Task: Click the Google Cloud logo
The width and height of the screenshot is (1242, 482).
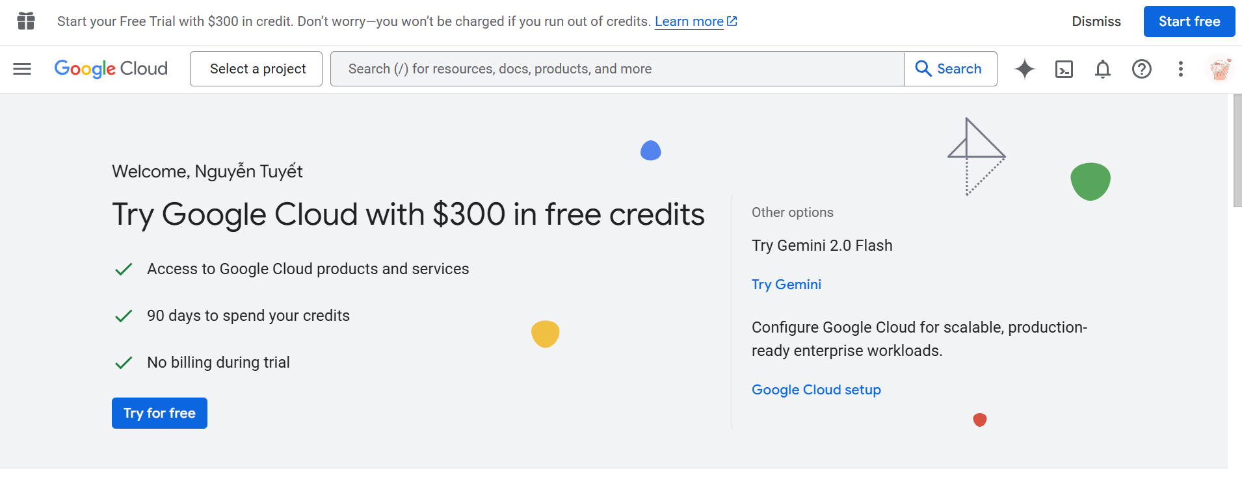Action: tap(111, 69)
